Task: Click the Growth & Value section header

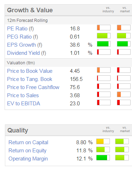Action: click(x=30, y=10)
